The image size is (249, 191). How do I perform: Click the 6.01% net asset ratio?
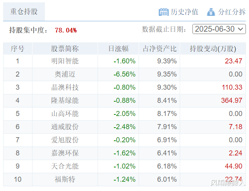[167, 179]
